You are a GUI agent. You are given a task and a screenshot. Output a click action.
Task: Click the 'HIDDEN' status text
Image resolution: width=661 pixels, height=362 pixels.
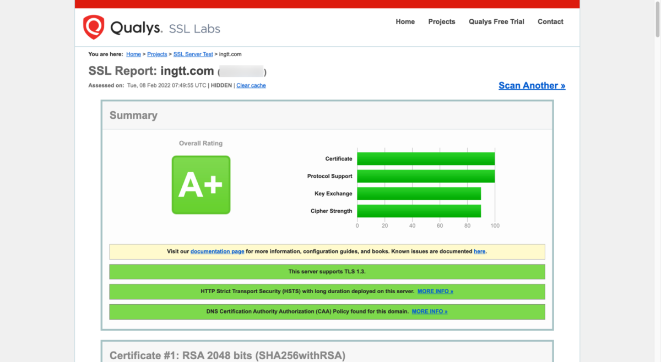coord(221,86)
